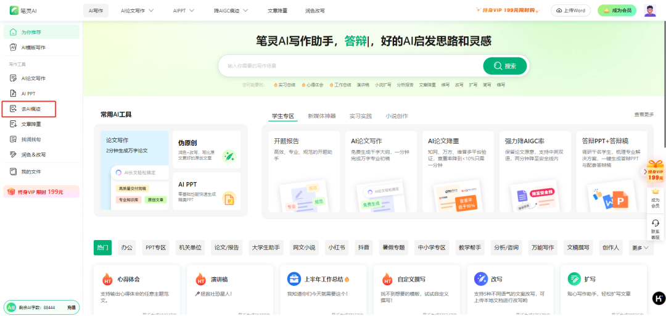666x316 pixels.
Task: Click the 扩写 card green icon
Action: 574,280
